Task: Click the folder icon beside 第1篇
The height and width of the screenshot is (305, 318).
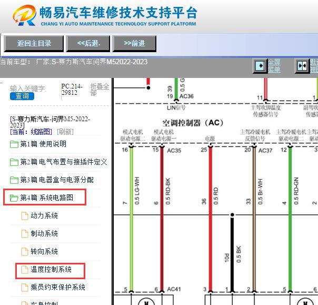Action: (x=14, y=144)
